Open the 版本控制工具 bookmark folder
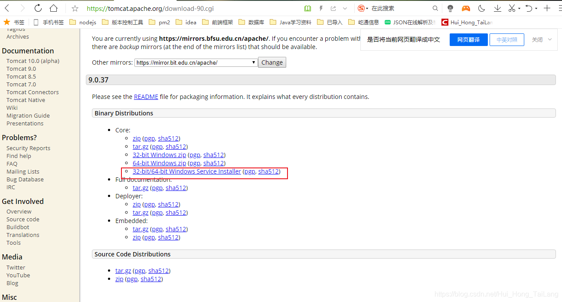 122,22
